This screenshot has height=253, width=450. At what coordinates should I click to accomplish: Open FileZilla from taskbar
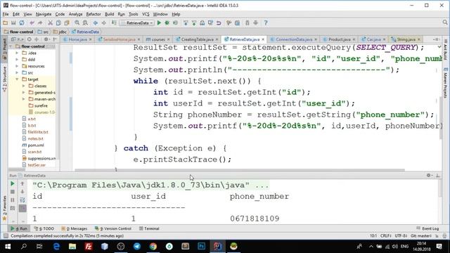pos(89,247)
